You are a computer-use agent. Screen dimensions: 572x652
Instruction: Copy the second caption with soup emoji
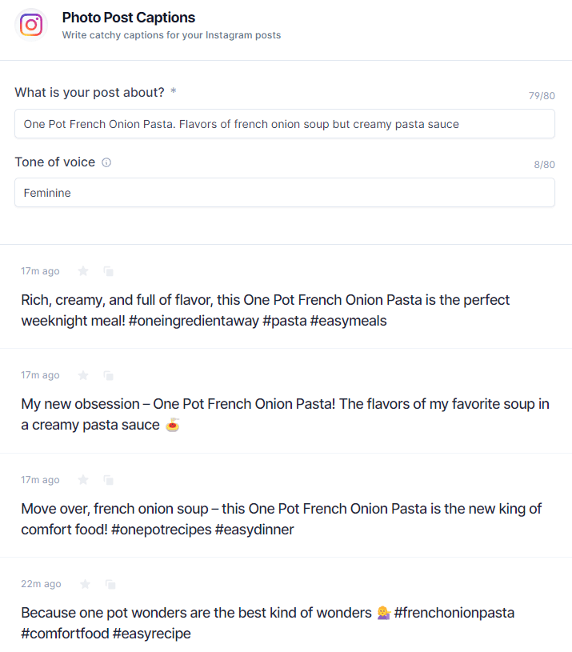coord(109,375)
